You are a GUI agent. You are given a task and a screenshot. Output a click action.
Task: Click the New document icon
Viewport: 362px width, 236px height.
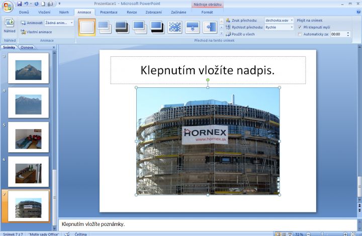[x=43, y=4]
